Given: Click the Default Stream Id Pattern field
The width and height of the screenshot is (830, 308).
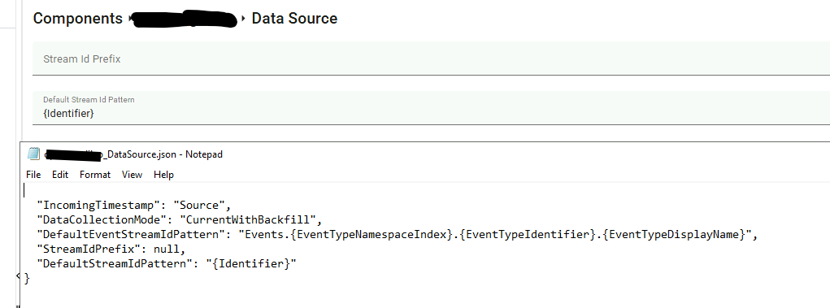Looking at the screenshot, I should pos(431,108).
